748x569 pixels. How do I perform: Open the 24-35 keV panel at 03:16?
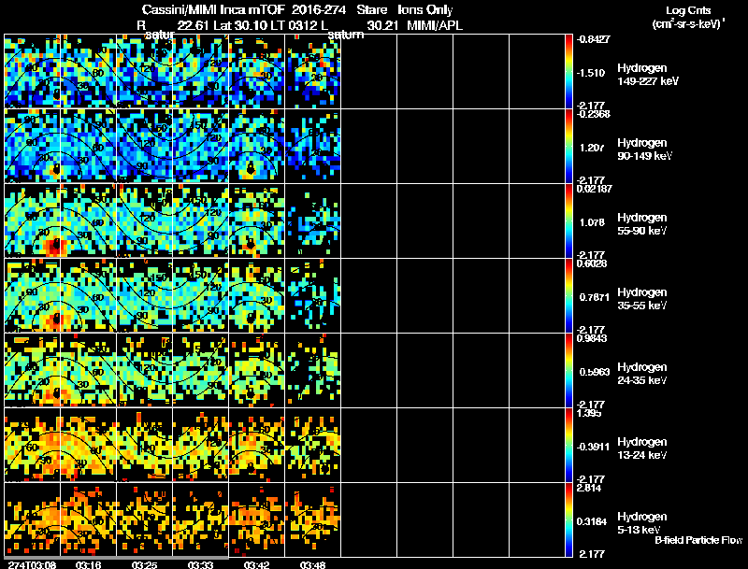tap(88, 370)
